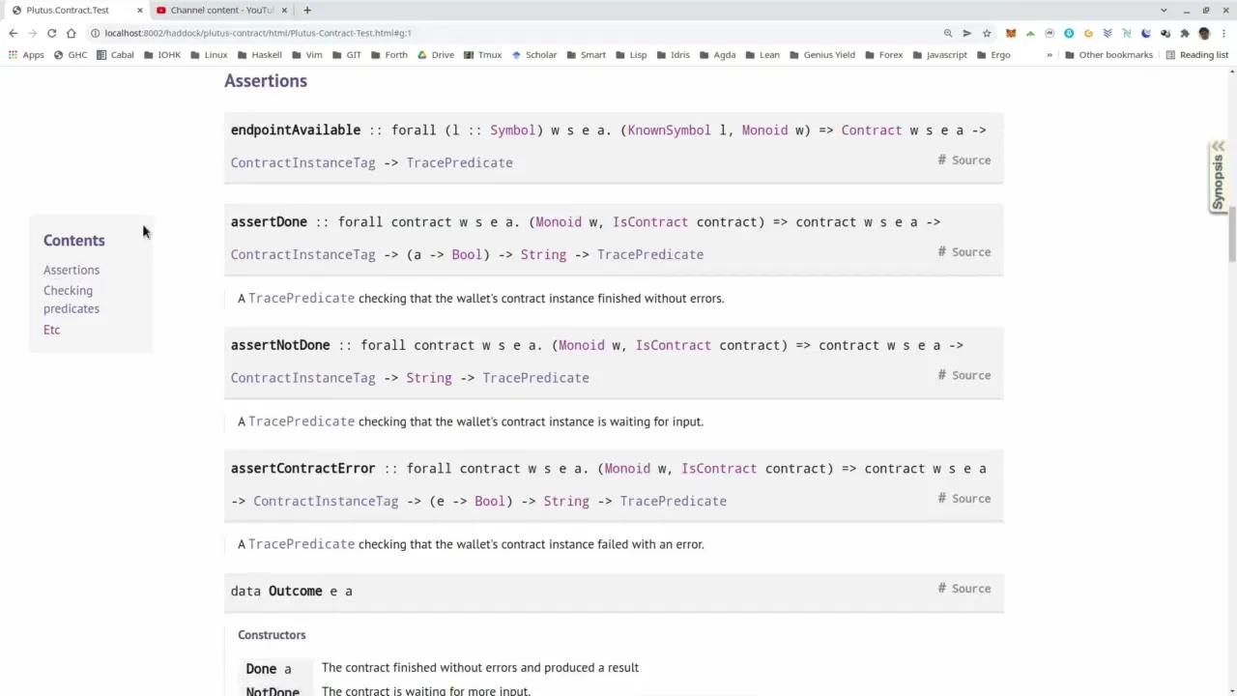Click the send-to-devices arrow in the address bar
This screenshot has width=1237, height=696.
pyautogui.click(x=966, y=32)
